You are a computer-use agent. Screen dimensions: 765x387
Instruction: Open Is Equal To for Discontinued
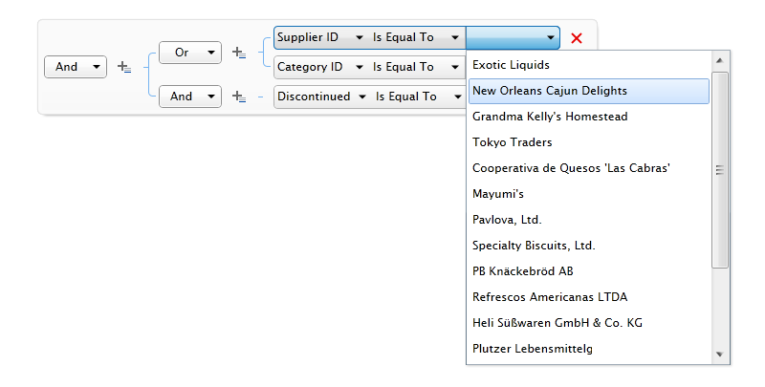pos(419,97)
